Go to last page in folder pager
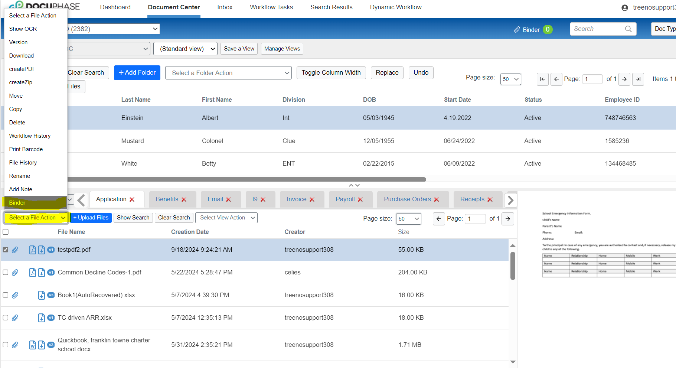 tap(638, 79)
